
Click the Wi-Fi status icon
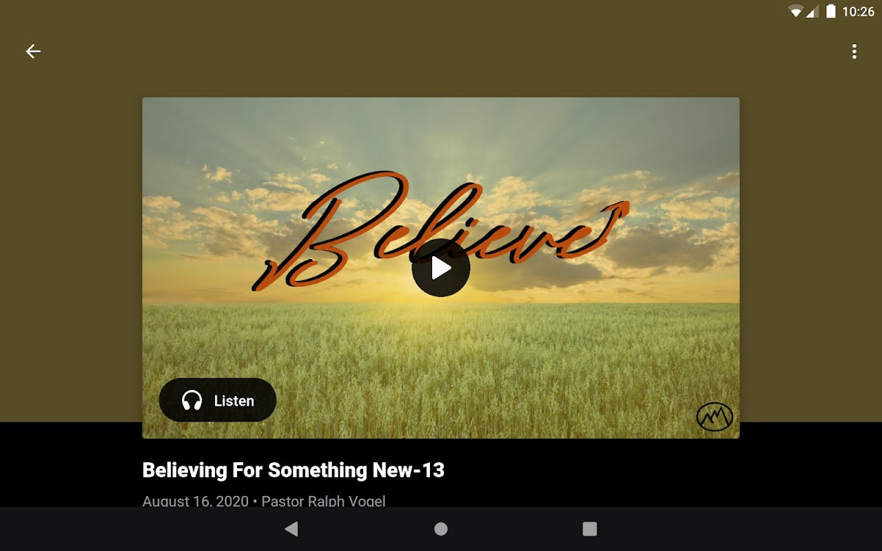point(797,11)
